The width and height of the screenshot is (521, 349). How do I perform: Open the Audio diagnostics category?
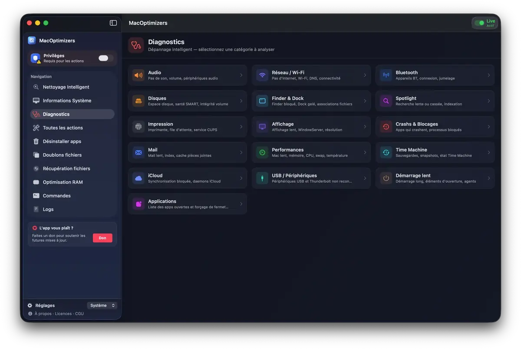(138, 75)
